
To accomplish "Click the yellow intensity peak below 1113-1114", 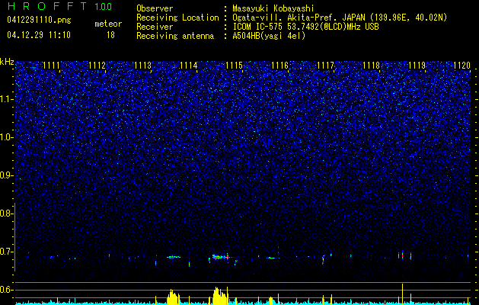I will coord(174,297).
